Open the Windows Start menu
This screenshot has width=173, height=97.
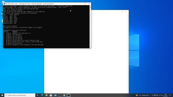coord(2,95)
